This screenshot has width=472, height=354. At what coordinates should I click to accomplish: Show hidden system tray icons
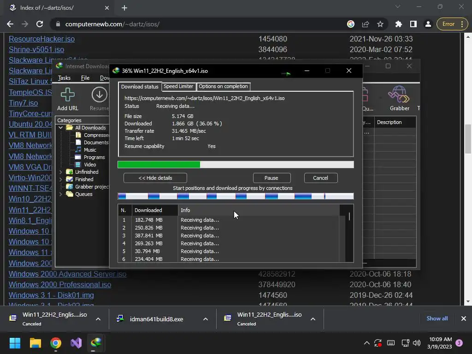366,343
